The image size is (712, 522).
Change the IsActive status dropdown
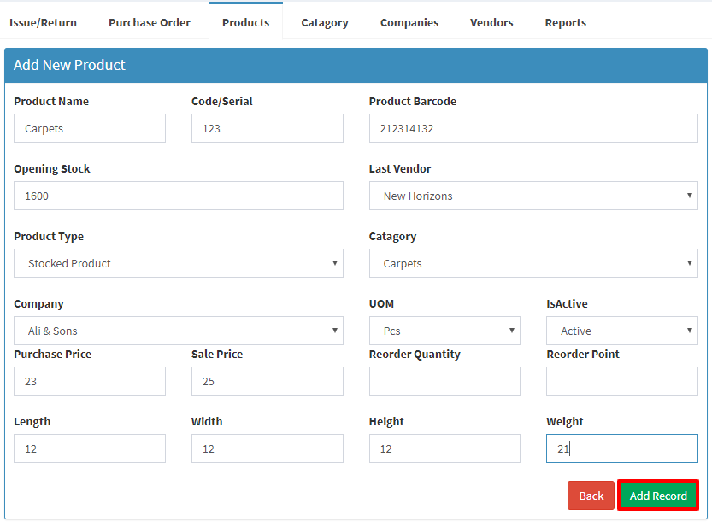point(622,331)
